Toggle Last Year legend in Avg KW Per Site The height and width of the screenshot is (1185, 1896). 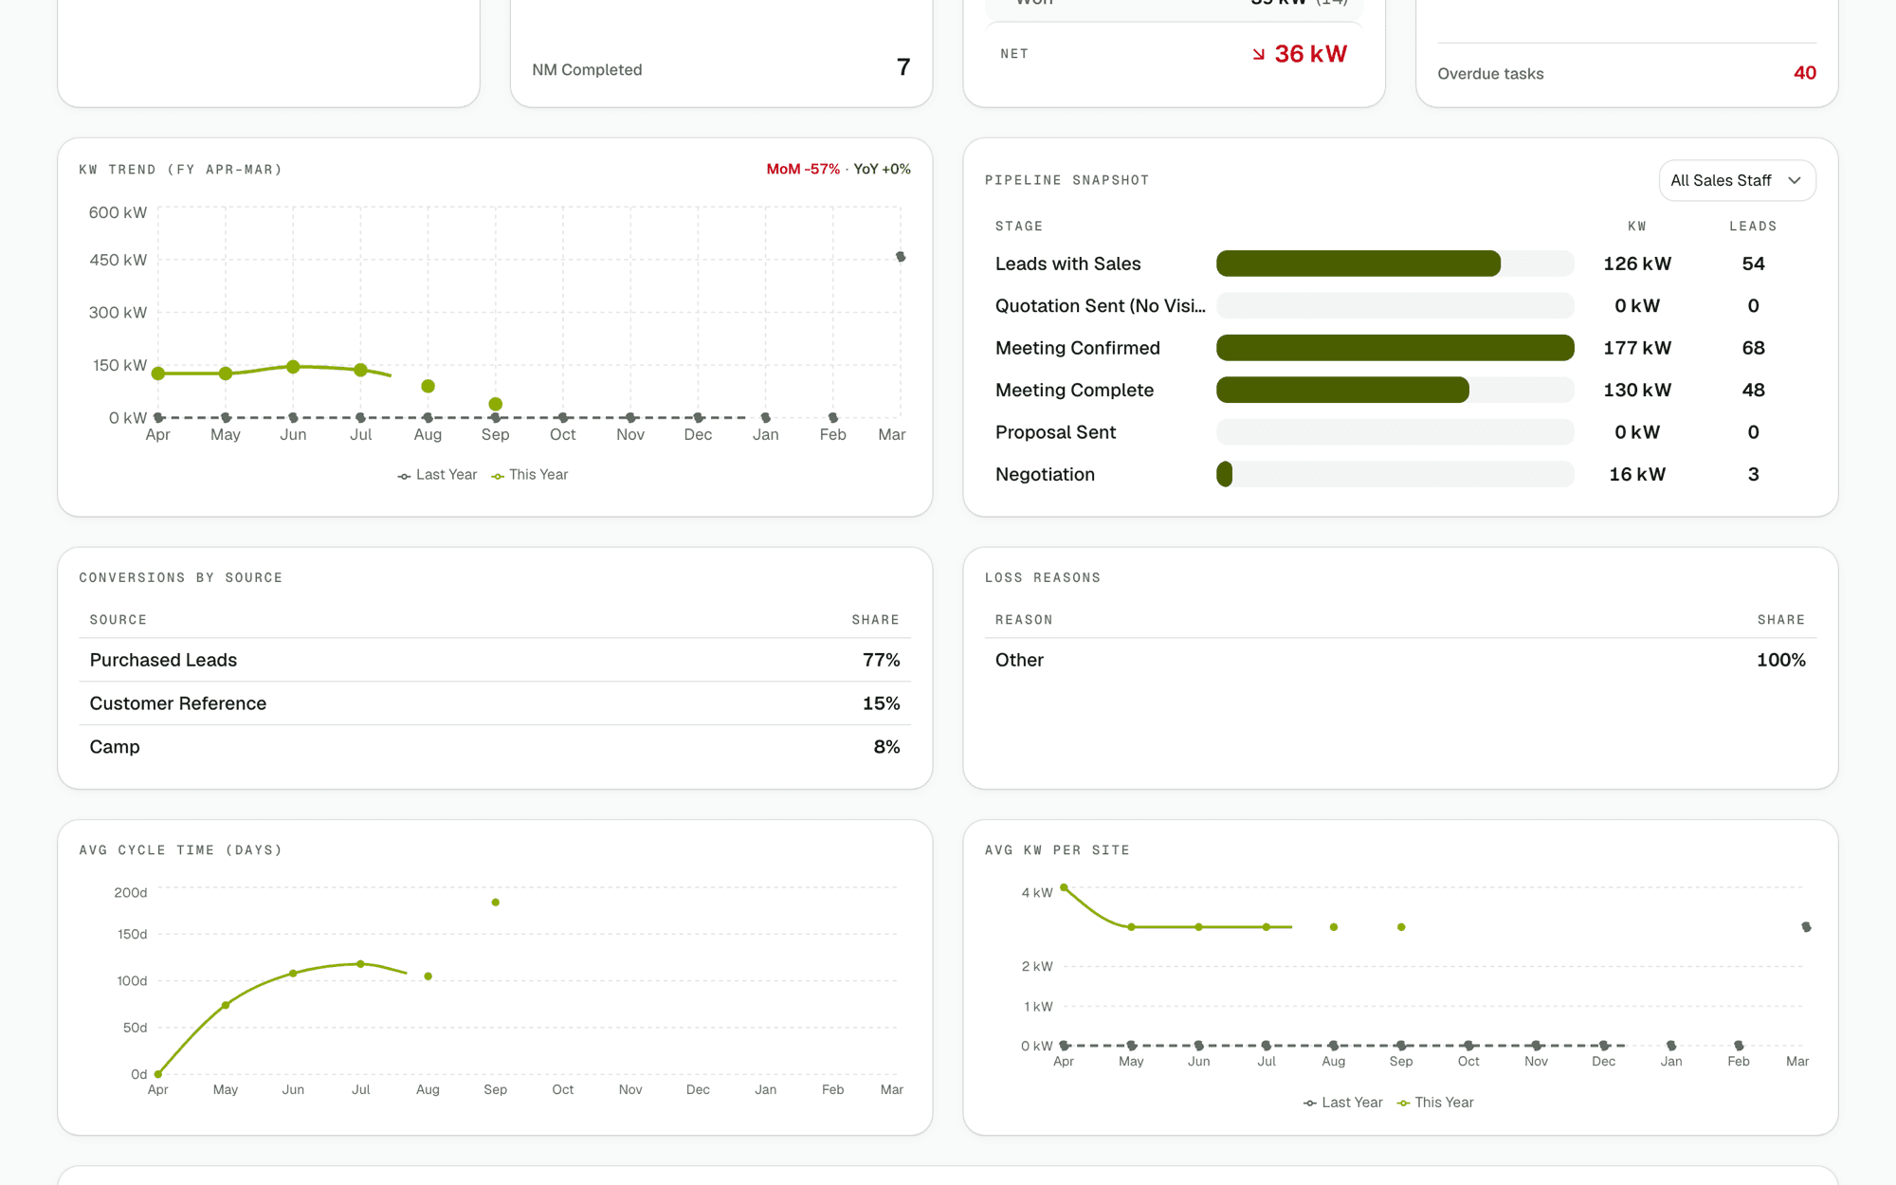click(1342, 1103)
